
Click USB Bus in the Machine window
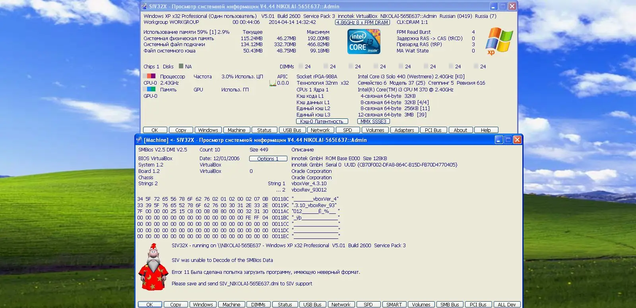click(312, 304)
